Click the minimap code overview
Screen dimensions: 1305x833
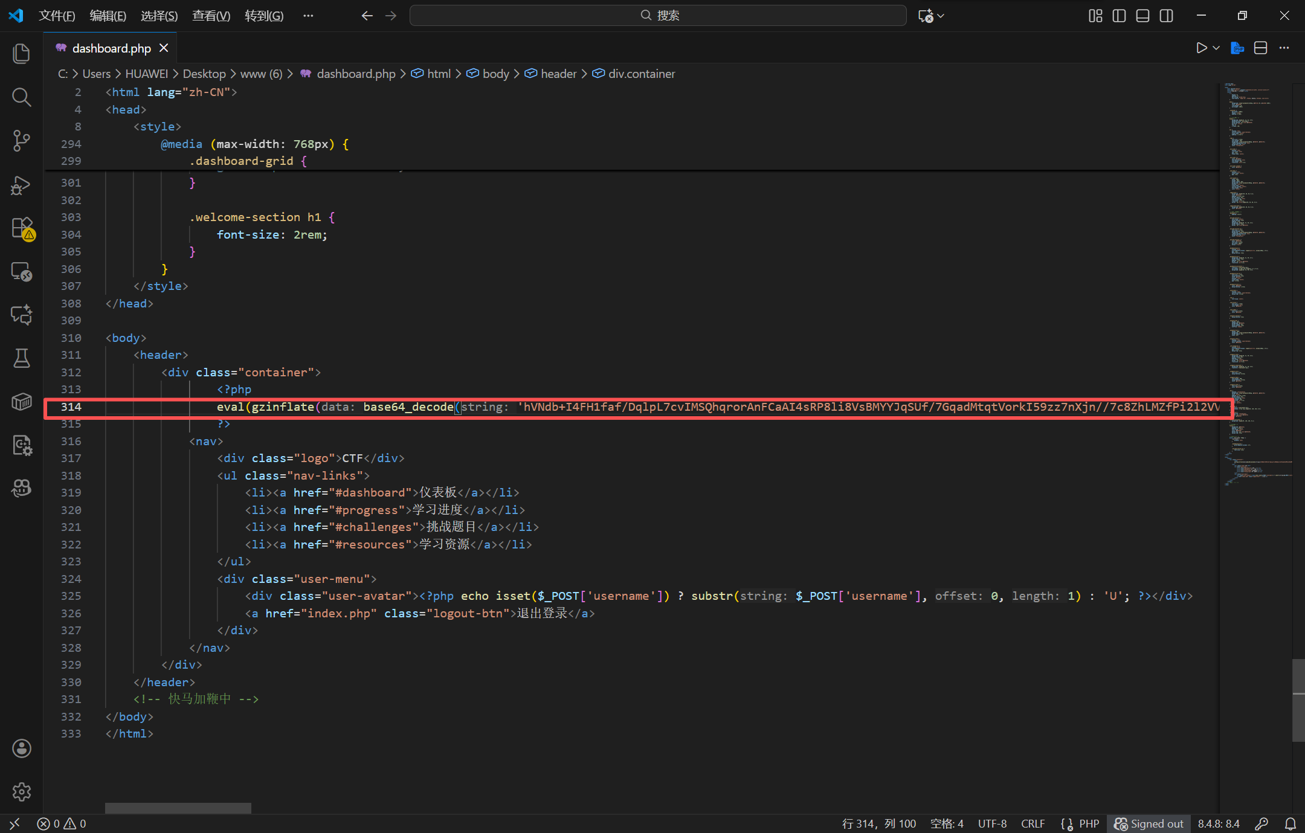tap(1257, 284)
